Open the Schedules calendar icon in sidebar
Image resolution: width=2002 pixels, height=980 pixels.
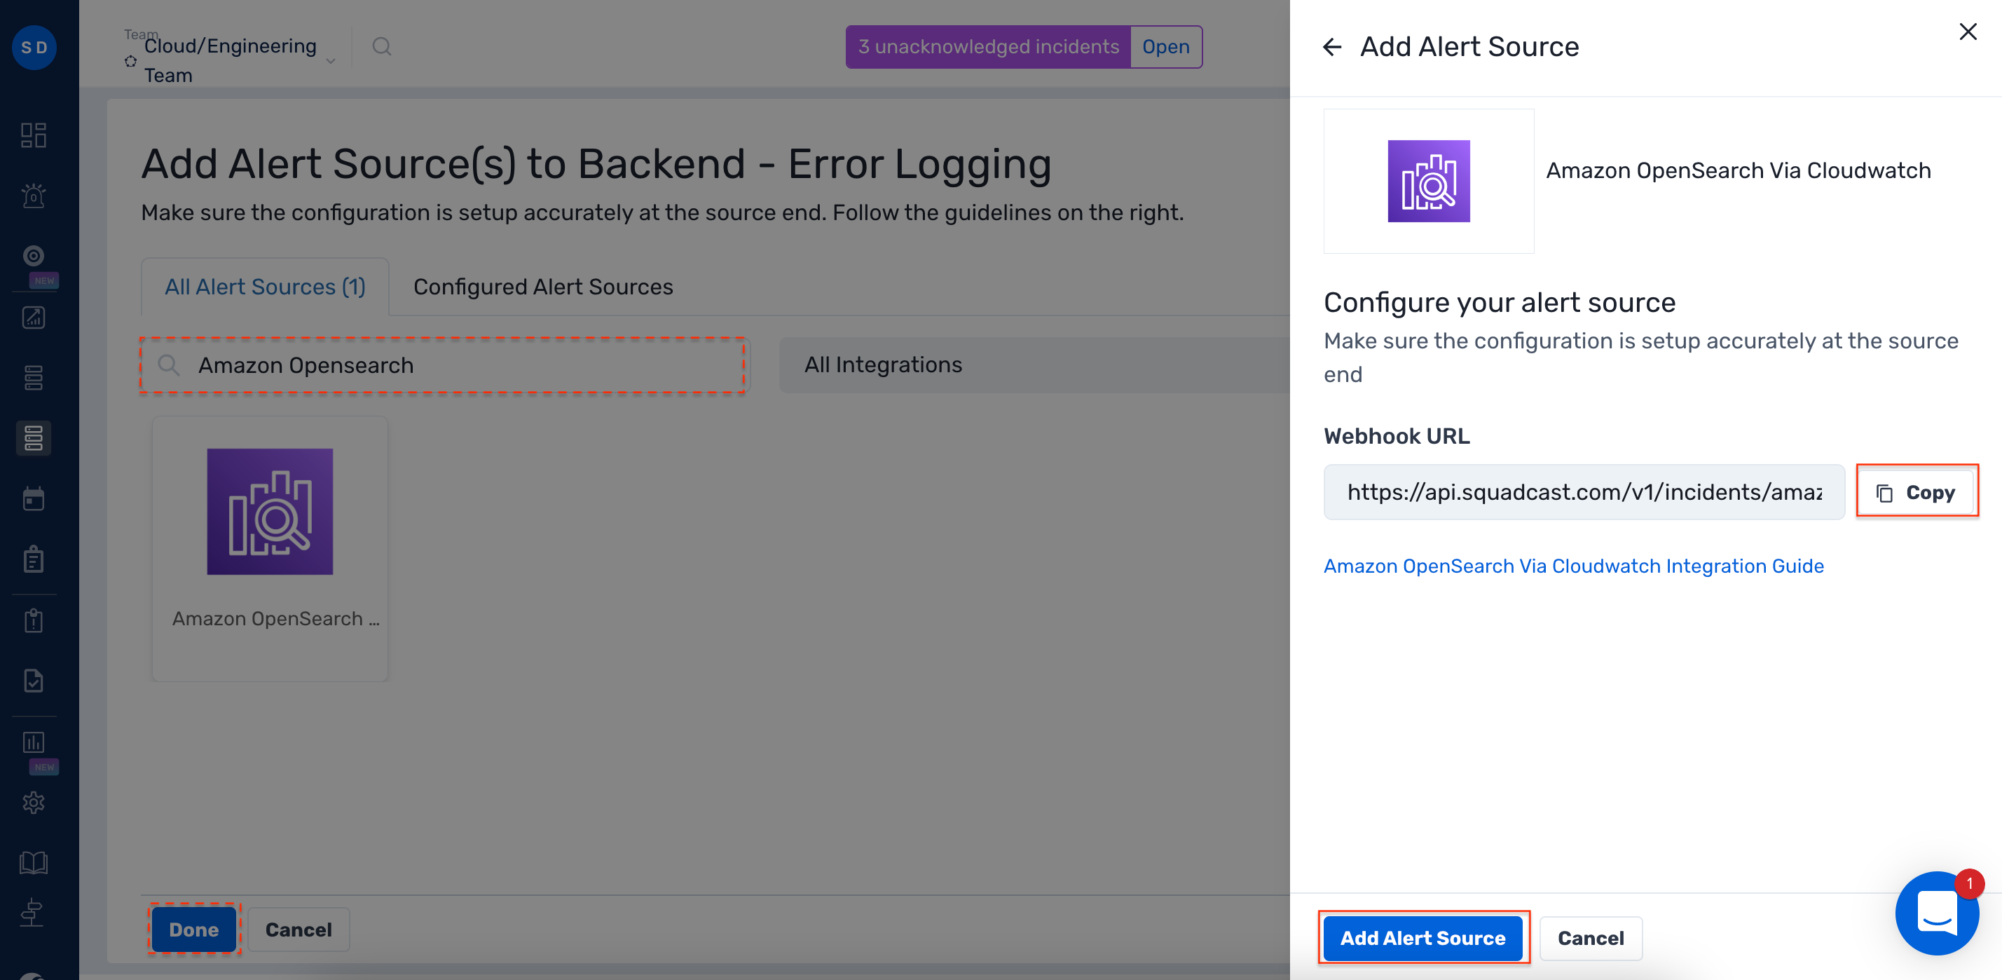[x=34, y=498]
